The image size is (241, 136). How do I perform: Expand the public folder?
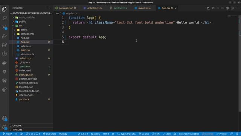(x=23, y=22)
